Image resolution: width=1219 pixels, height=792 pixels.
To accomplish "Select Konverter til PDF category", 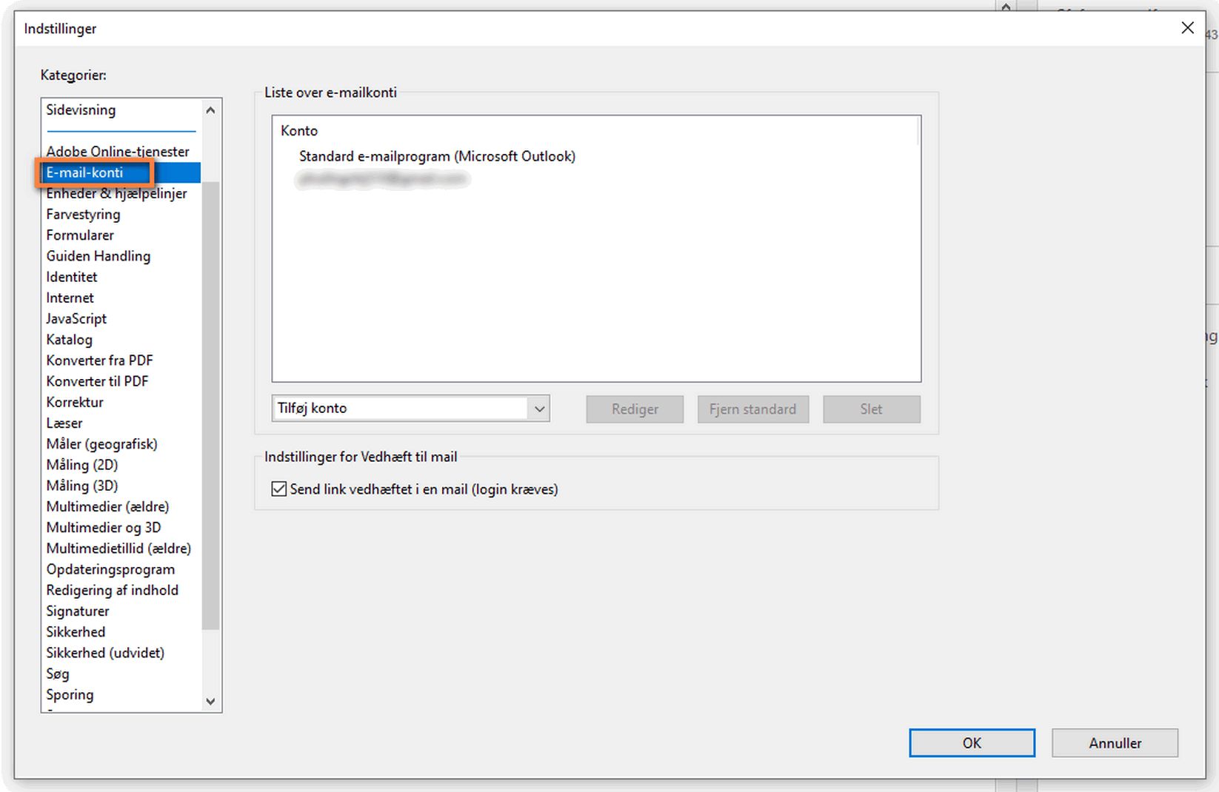I will pyautogui.click(x=97, y=381).
